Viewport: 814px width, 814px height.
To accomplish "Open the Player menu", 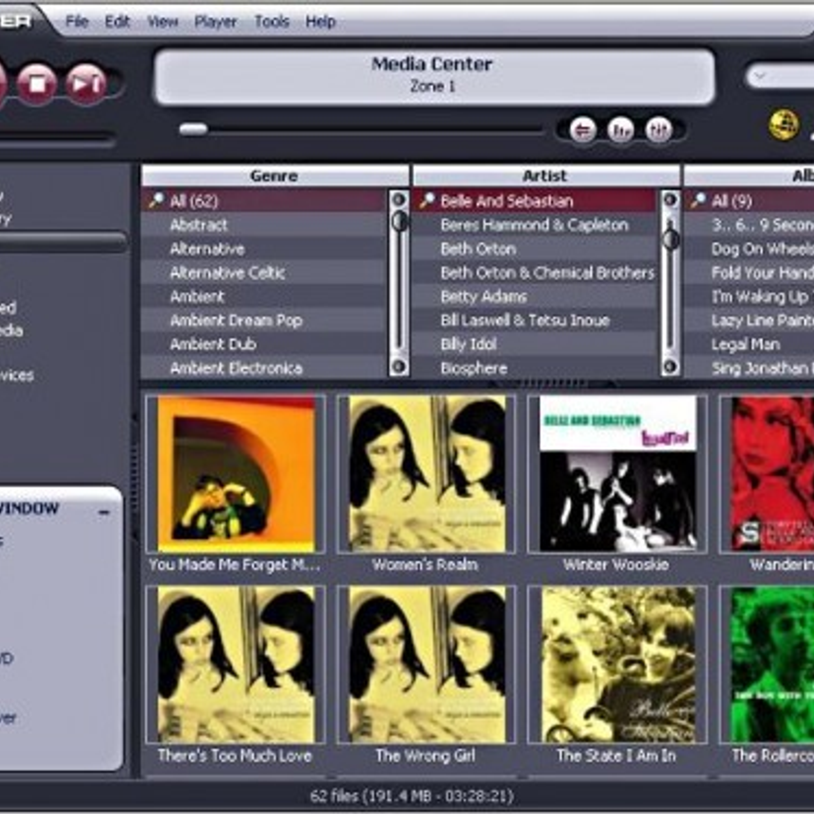I will click(x=216, y=21).
